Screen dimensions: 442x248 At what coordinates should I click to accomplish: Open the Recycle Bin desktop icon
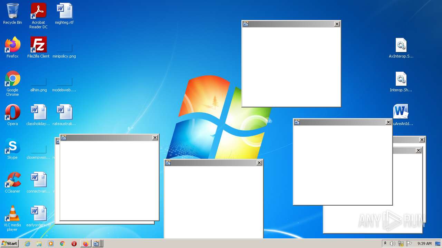point(12,14)
